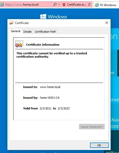The width and height of the screenshot is (119, 153).
Task: Select the General tab
Action: 16,31
